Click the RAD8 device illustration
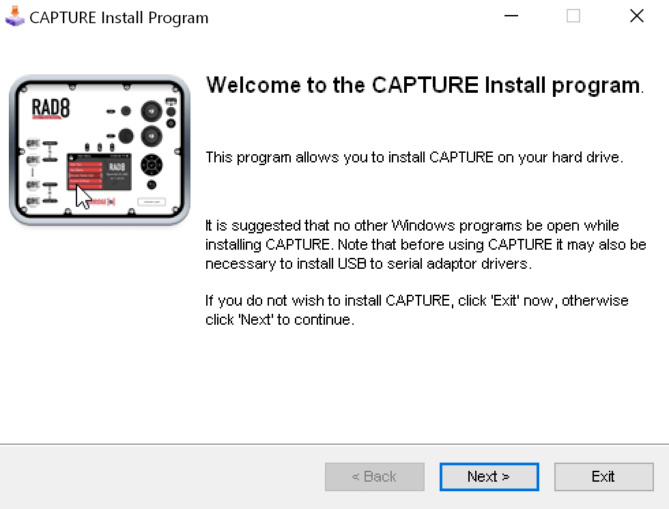The width and height of the screenshot is (669, 509). (x=100, y=149)
